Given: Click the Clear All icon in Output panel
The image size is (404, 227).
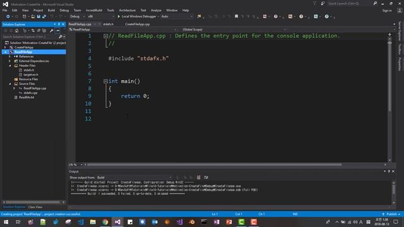Looking at the screenshot, I should pyautogui.click(x=198, y=177).
